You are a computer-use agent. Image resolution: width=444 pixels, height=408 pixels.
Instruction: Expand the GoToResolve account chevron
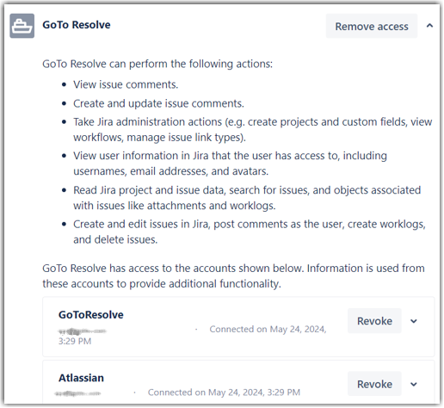point(413,321)
